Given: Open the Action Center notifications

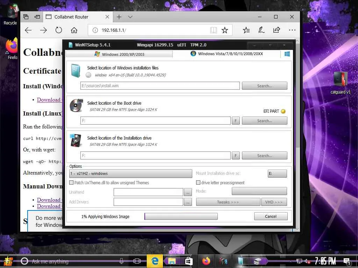Looking at the screenshot, I should [346, 261].
